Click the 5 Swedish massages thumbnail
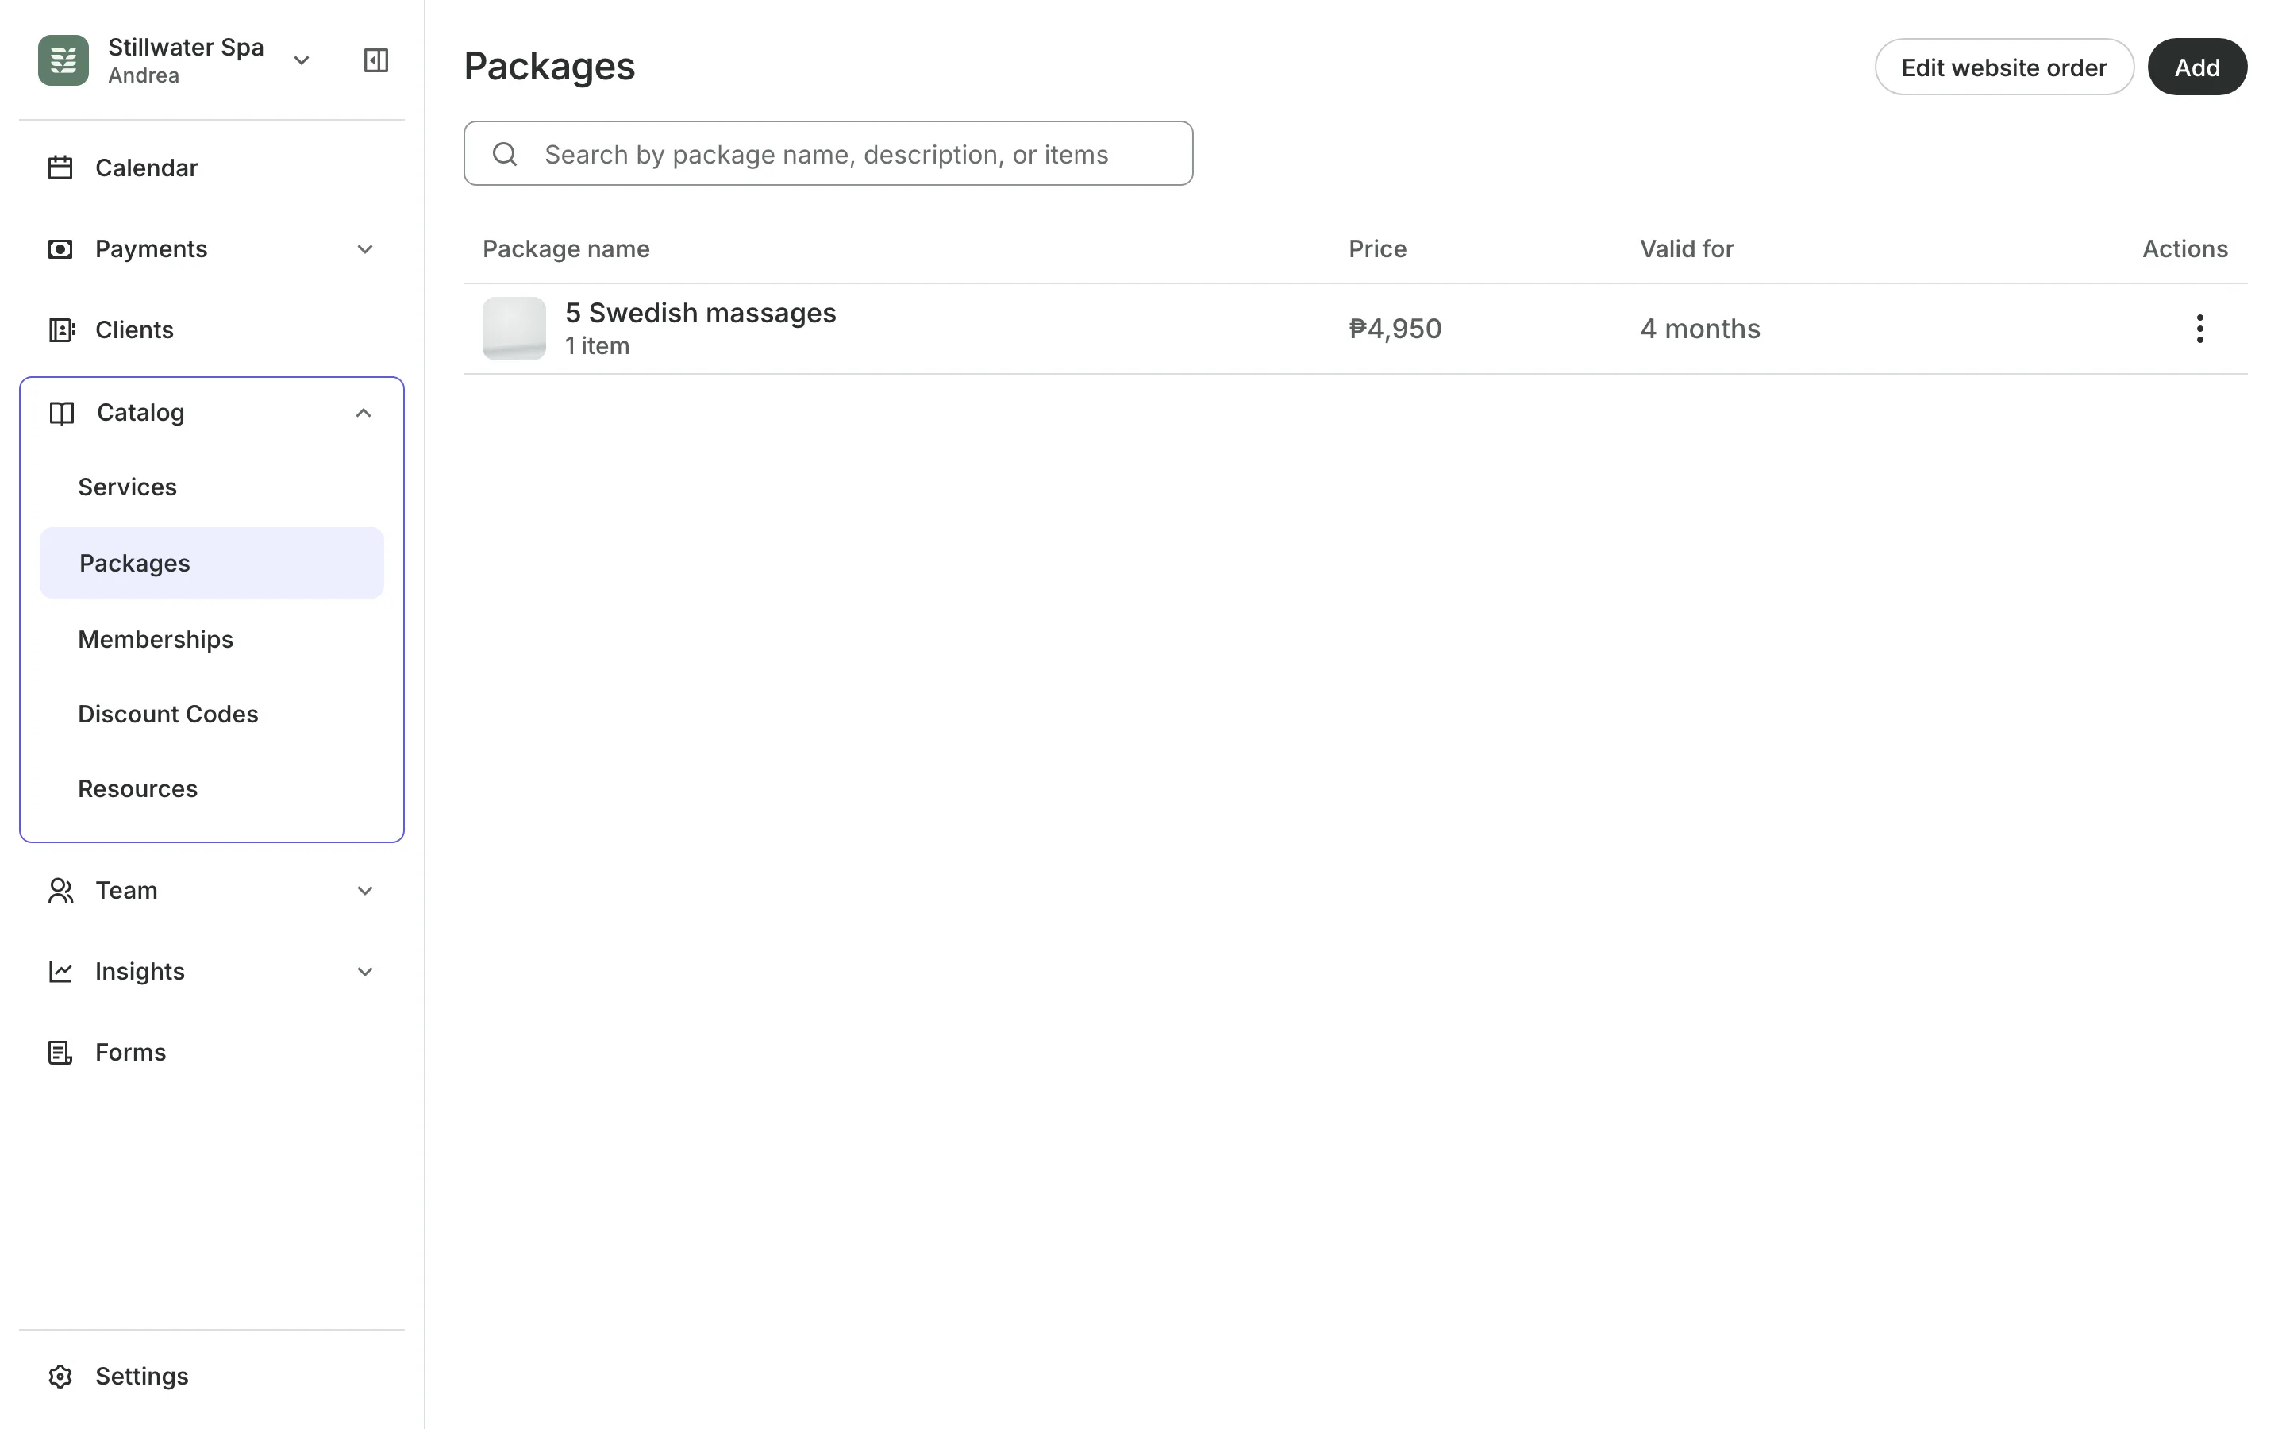 [514, 329]
